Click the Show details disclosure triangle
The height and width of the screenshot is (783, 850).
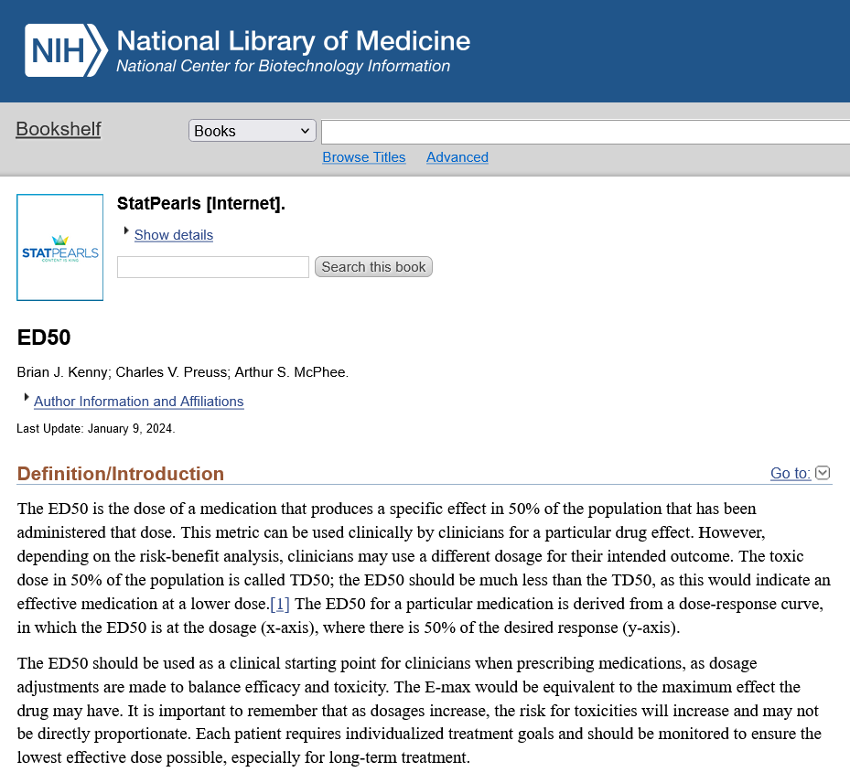pyautogui.click(x=125, y=231)
